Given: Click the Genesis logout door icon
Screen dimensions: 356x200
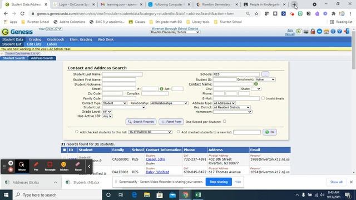Looking at the screenshot, I should click(347, 31).
